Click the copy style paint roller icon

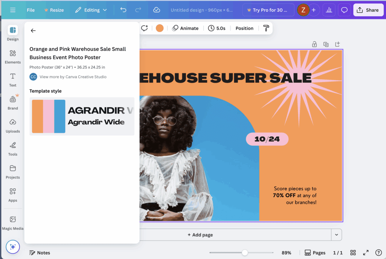(266, 28)
